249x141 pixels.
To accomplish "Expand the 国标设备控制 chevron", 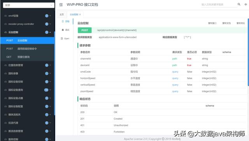I will [50, 82].
